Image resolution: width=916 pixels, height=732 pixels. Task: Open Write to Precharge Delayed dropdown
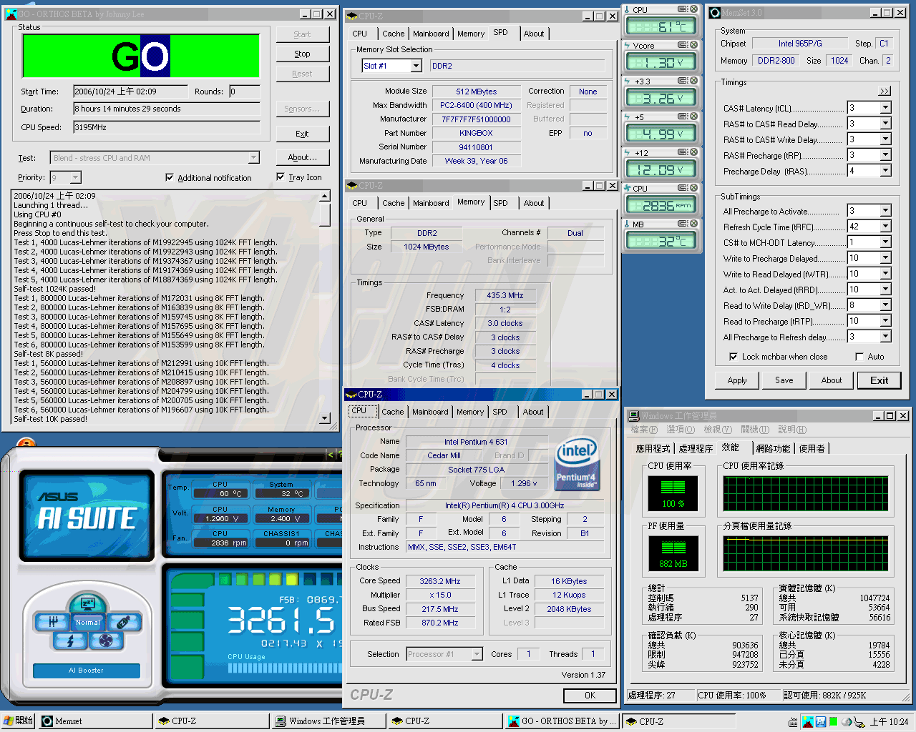coord(885,258)
